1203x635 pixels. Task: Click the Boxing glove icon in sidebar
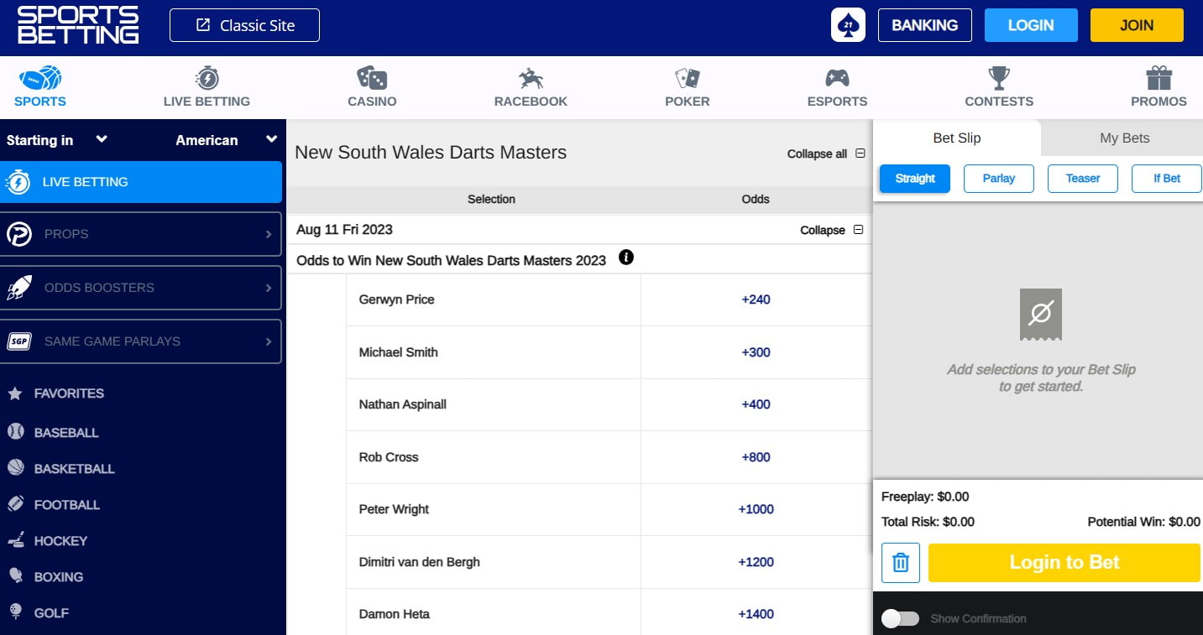tap(15, 576)
